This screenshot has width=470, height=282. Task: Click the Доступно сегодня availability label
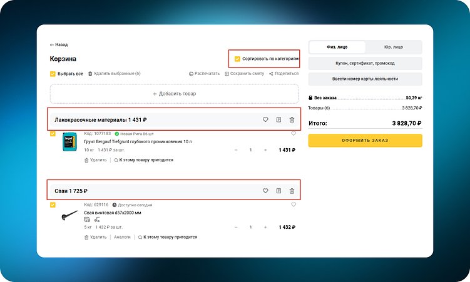[x=132, y=205]
